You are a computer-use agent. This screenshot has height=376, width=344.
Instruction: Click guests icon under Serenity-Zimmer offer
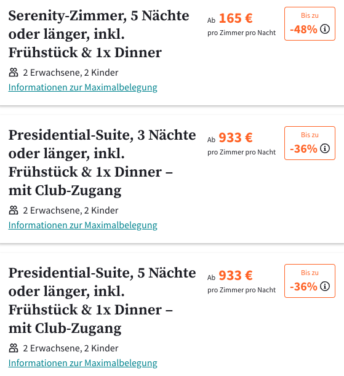(14, 73)
